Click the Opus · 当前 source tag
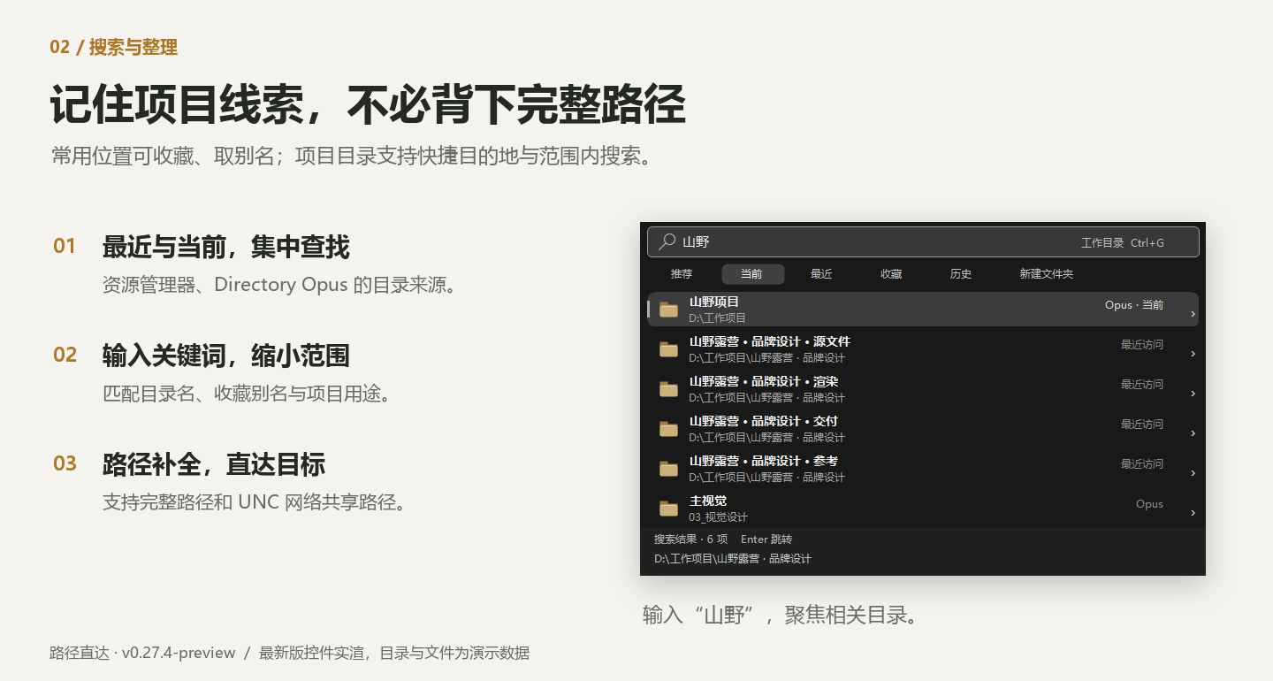 point(1134,305)
